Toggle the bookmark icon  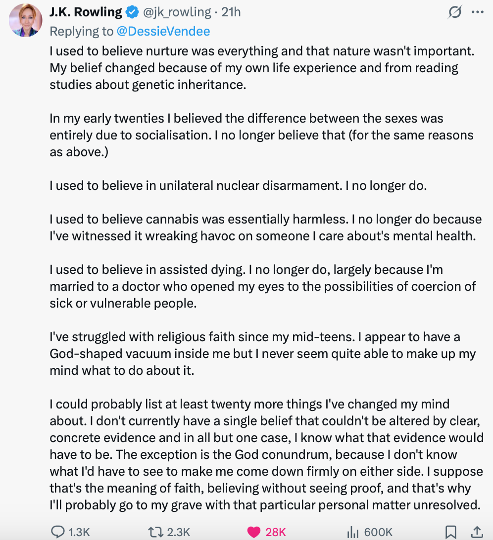pyautogui.click(x=450, y=532)
